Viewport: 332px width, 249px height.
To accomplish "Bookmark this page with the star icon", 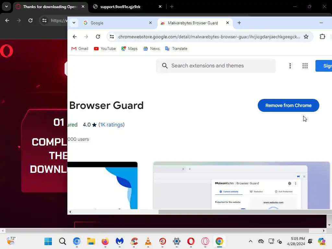I will pyautogui.click(x=306, y=37).
